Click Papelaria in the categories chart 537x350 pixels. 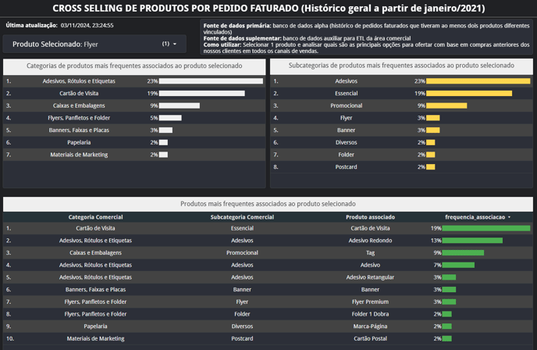[x=79, y=142]
